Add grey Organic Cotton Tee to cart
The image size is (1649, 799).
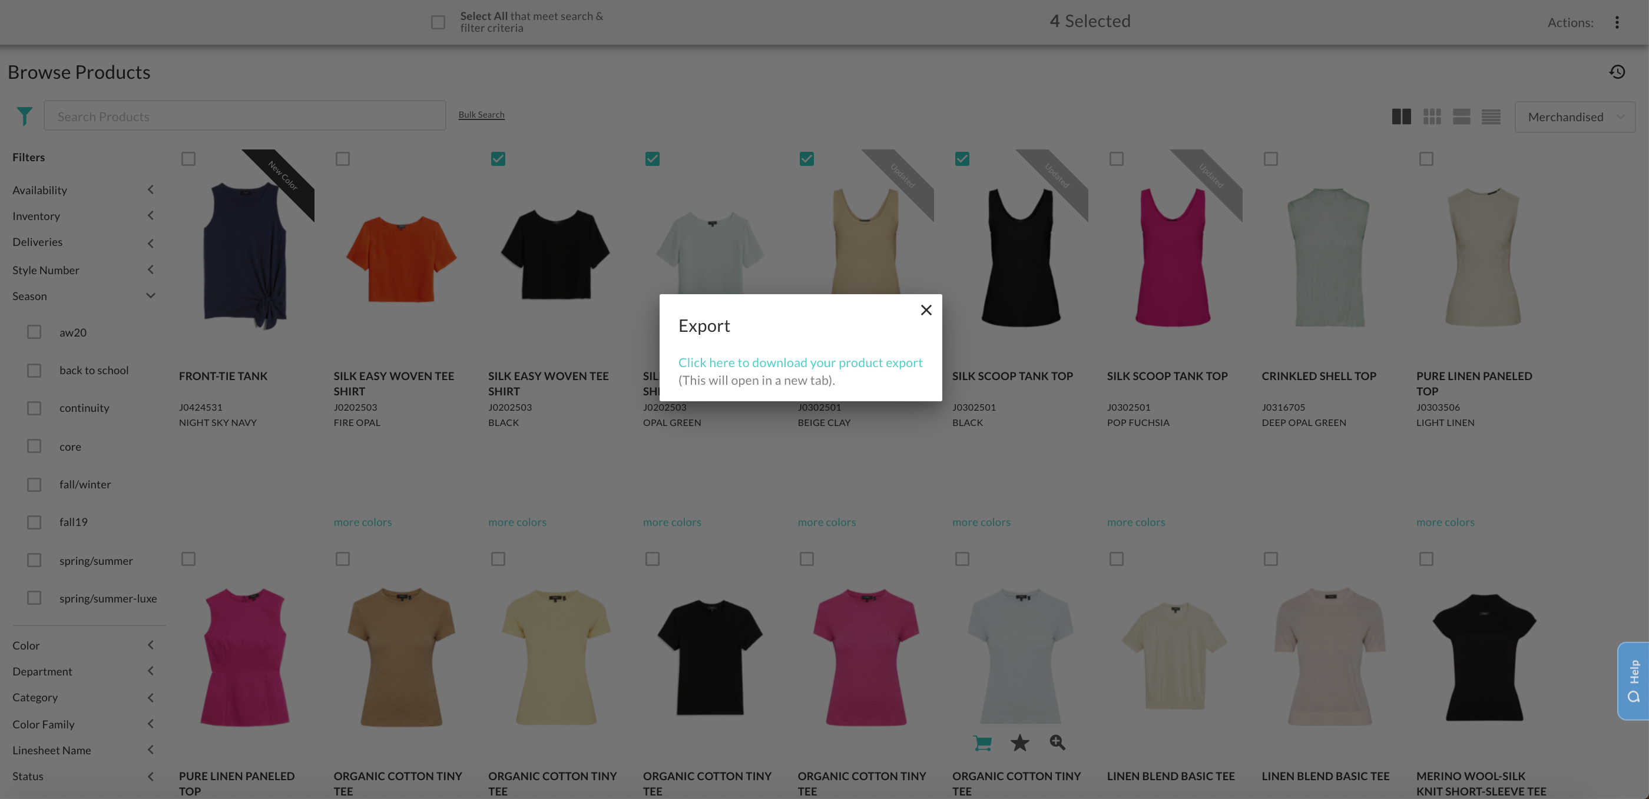[x=982, y=743]
